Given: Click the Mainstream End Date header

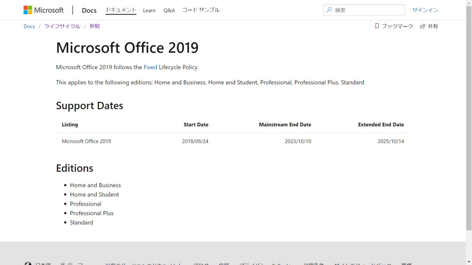Looking at the screenshot, I should click(285, 124).
